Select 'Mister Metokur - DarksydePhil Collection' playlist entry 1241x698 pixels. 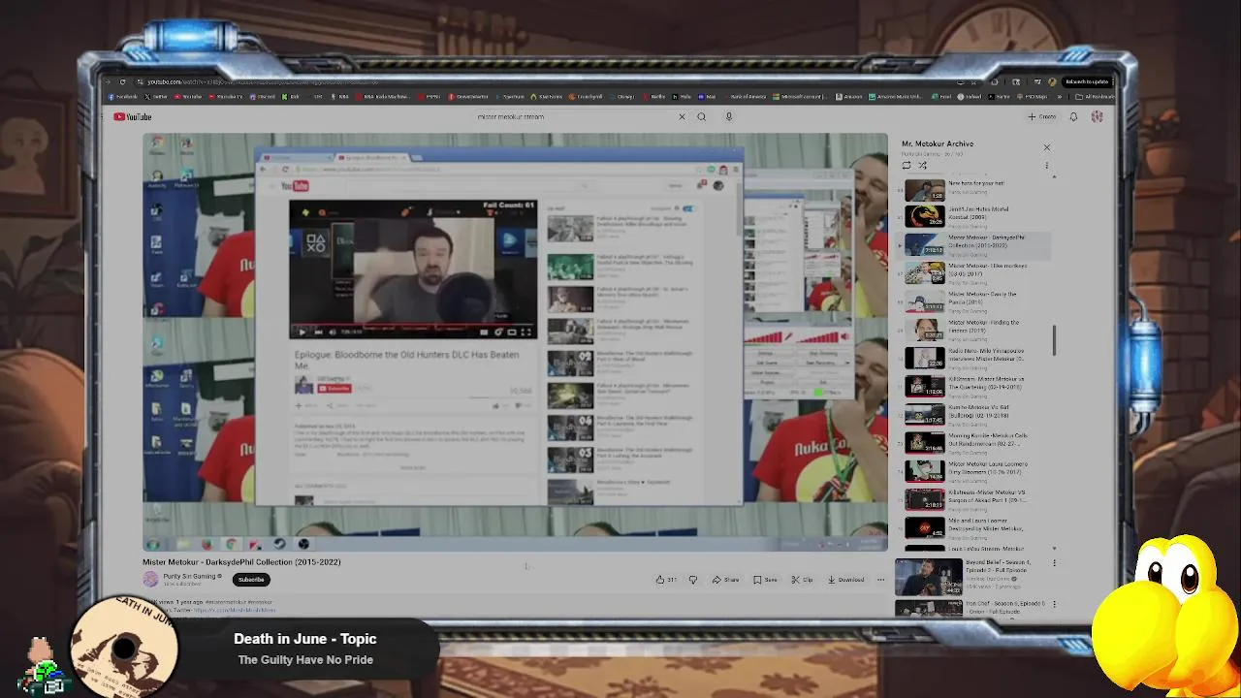[x=971, y=244]
